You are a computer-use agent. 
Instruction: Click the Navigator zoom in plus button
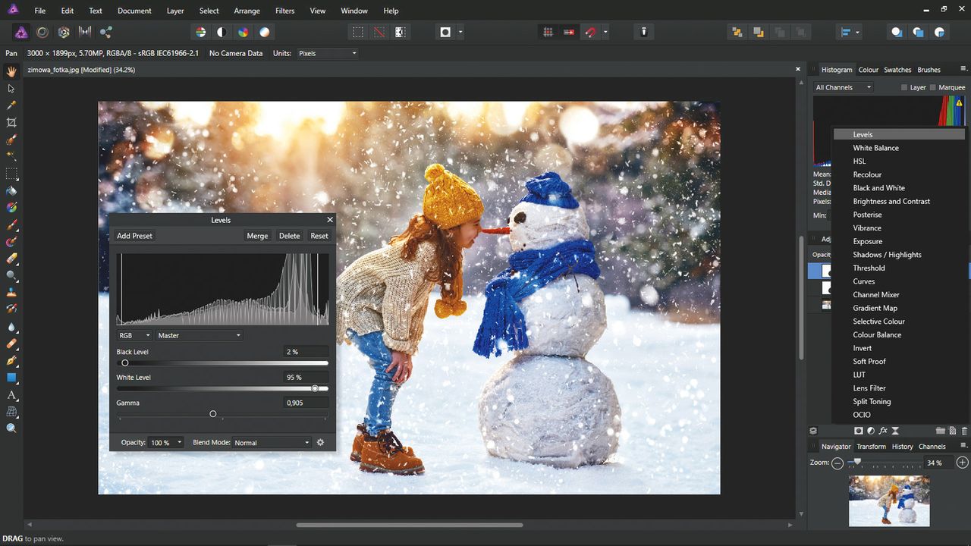962,463
